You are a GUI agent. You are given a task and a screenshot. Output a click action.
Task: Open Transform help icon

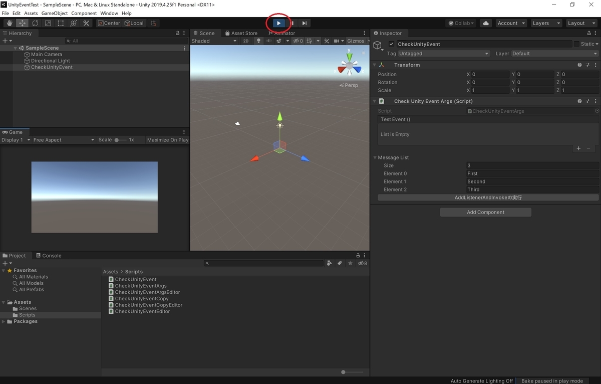[x=580, y=65]
